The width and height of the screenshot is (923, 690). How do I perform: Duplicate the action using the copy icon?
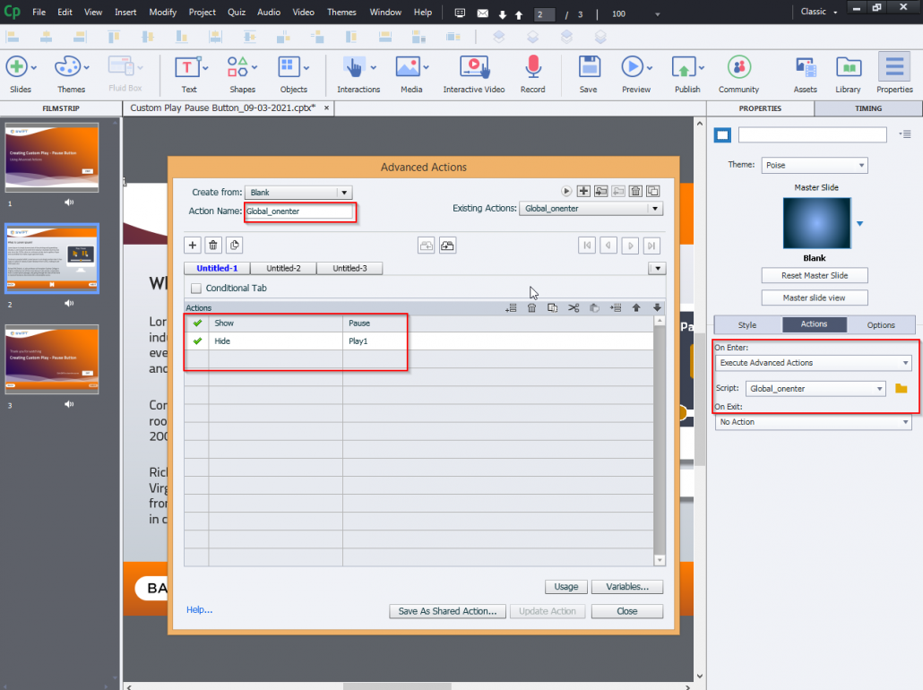coord(652,191)
